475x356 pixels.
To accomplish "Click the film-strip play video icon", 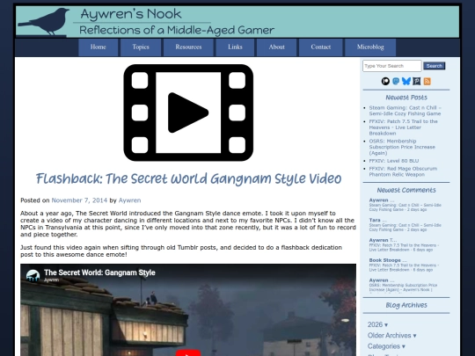I will 188,113.
